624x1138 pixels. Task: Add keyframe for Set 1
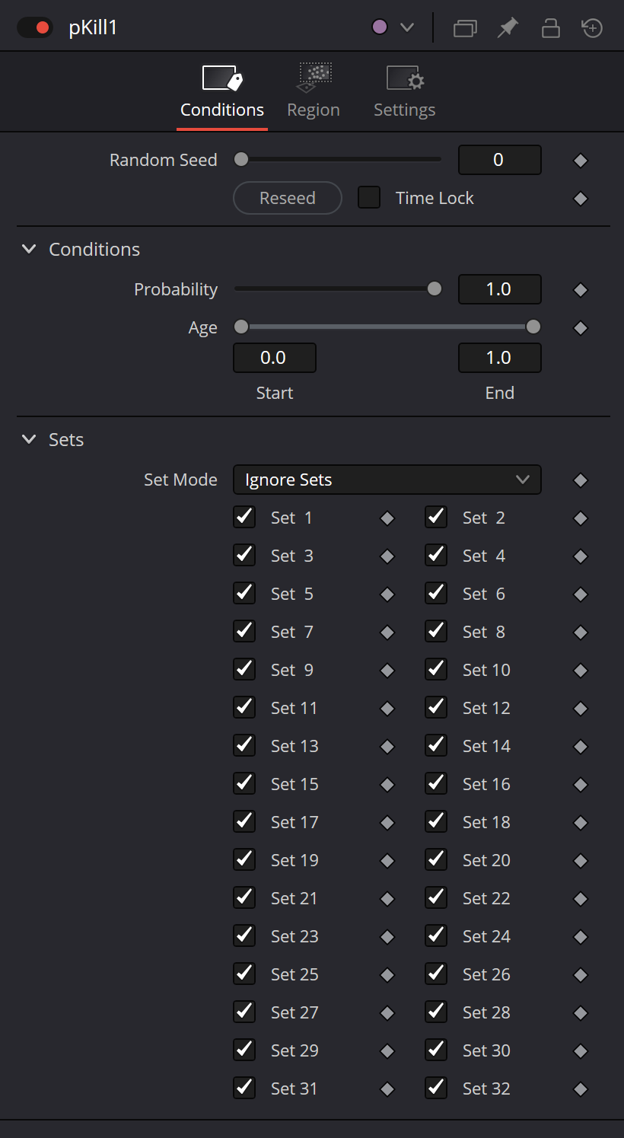[x=387, y=518]
